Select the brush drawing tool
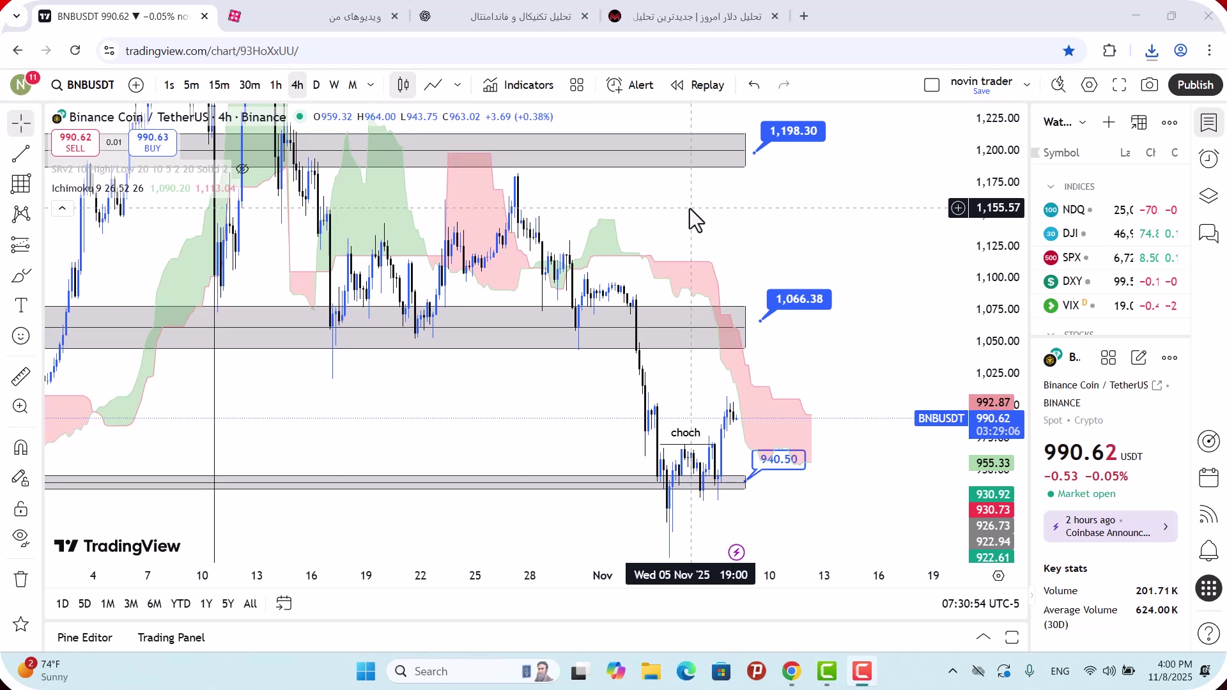The width and height of the screenshot is (1227, 690). tap(20, 275)
